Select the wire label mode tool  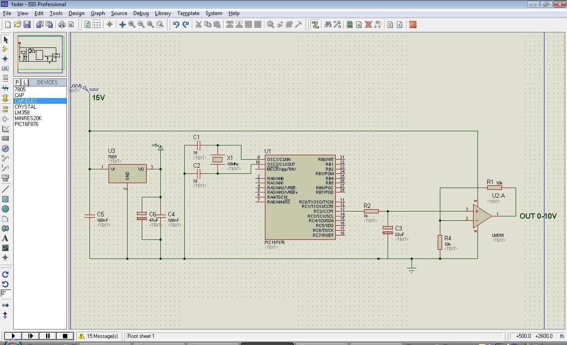tap(5, 69)
